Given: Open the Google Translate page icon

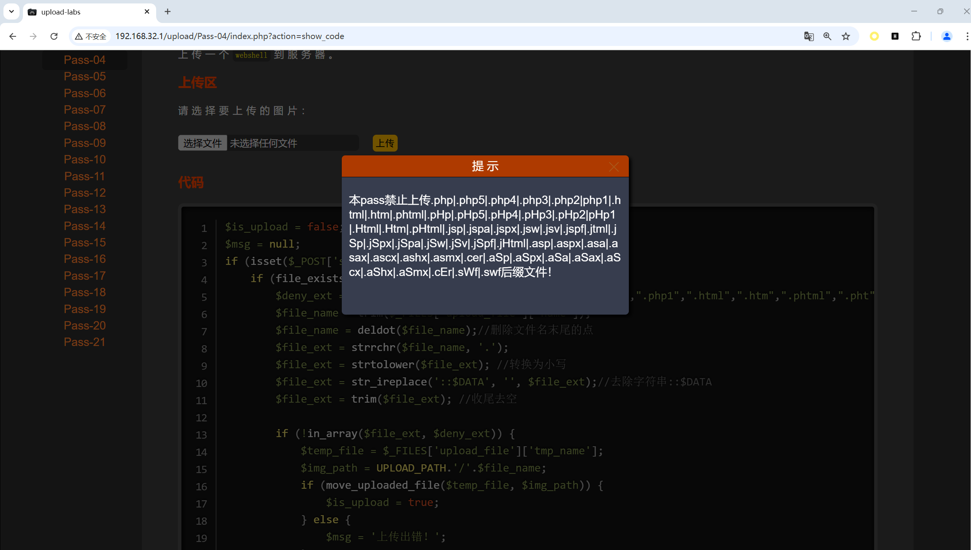Looking at the screenshot, I should tap(809, 36).
